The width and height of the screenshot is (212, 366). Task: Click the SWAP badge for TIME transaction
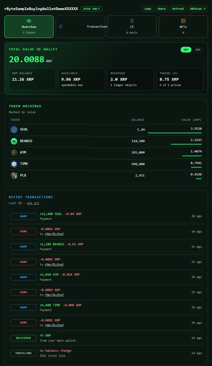point(24,308)
